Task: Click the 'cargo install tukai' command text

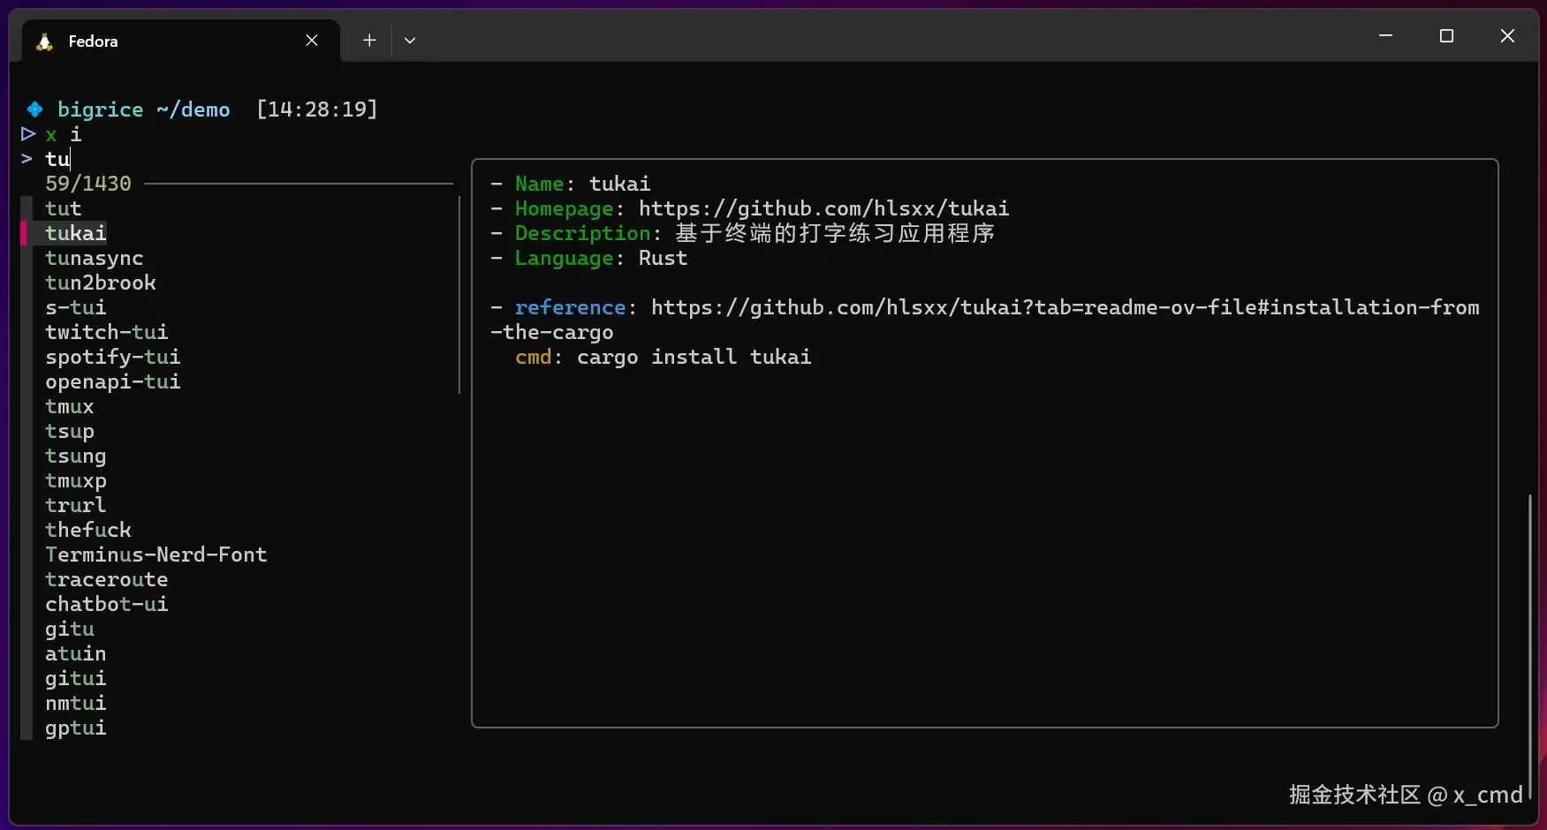Action: (x=694, y=357)
